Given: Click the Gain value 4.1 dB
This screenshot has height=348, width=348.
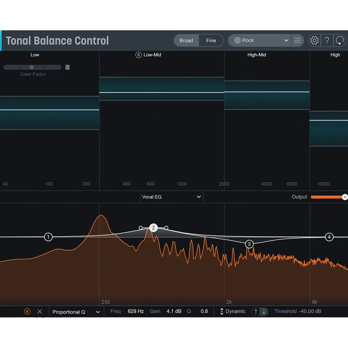Looking at the screenshot, I should click(174, 311).
